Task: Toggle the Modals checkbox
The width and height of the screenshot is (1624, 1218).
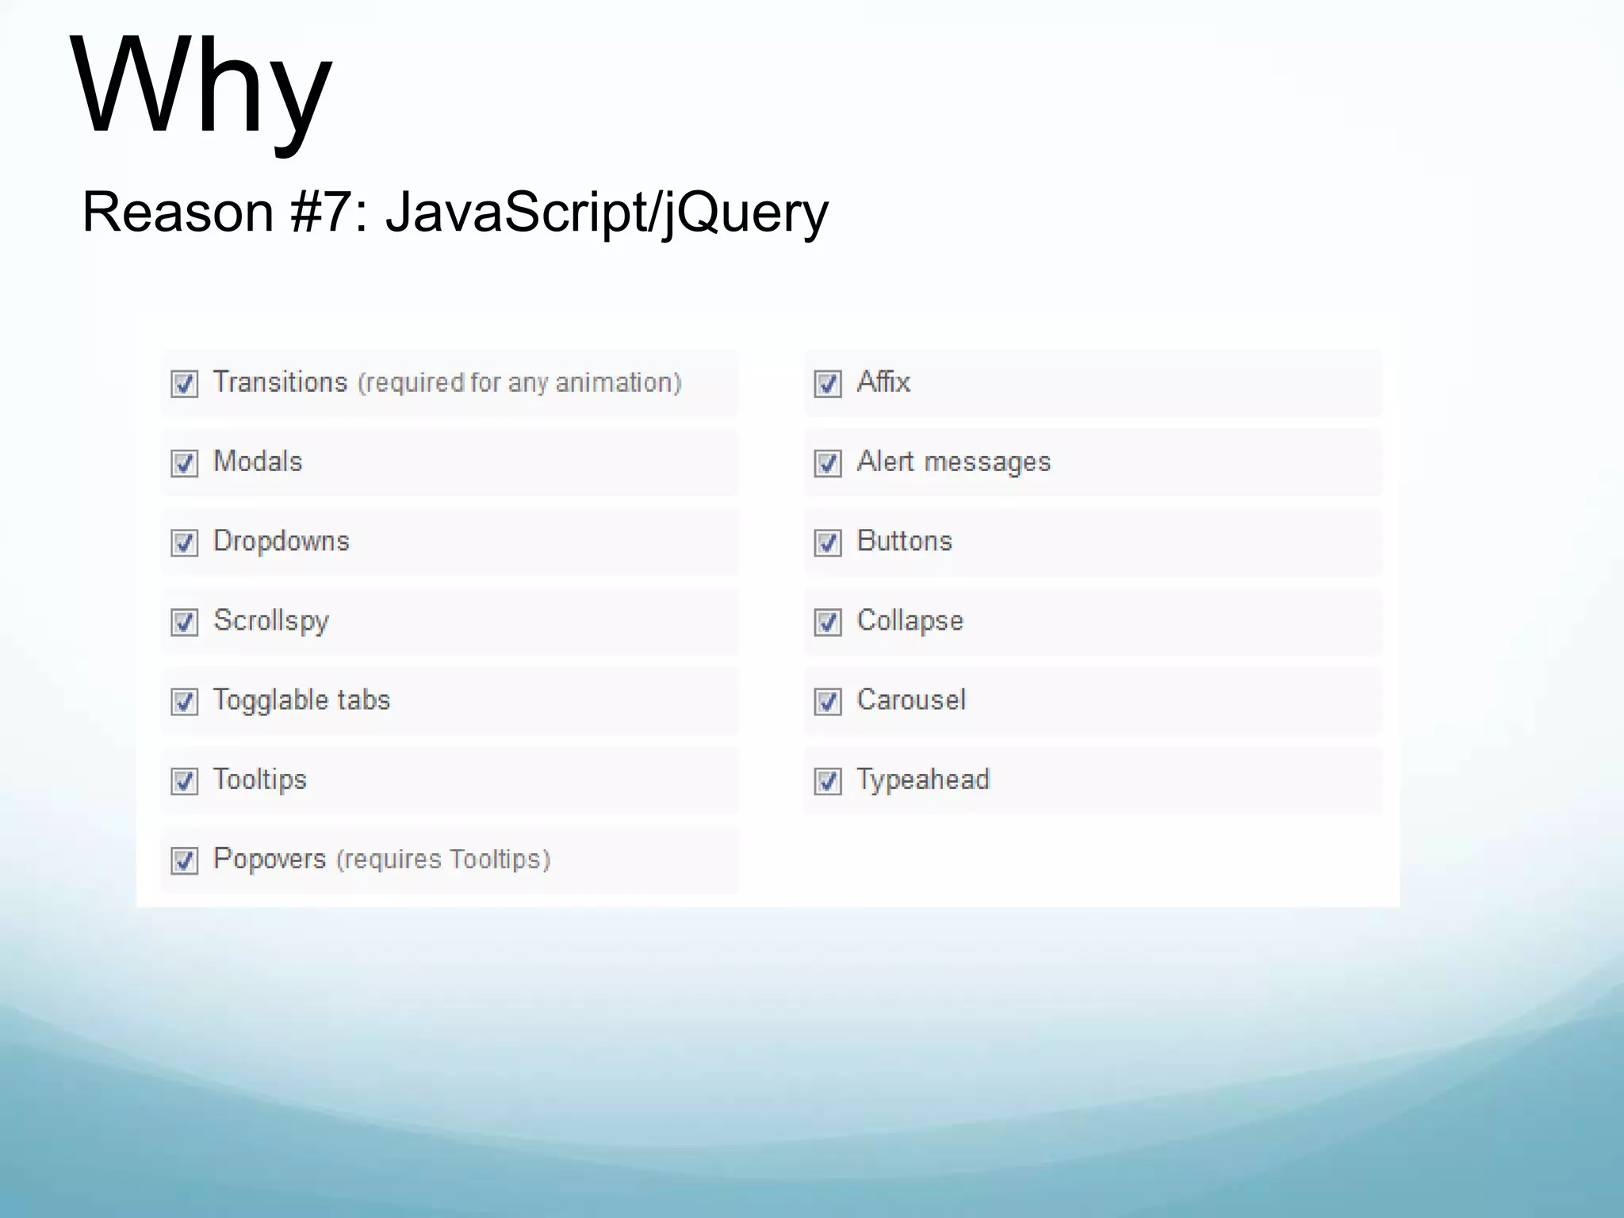Action: pos(185,463)
